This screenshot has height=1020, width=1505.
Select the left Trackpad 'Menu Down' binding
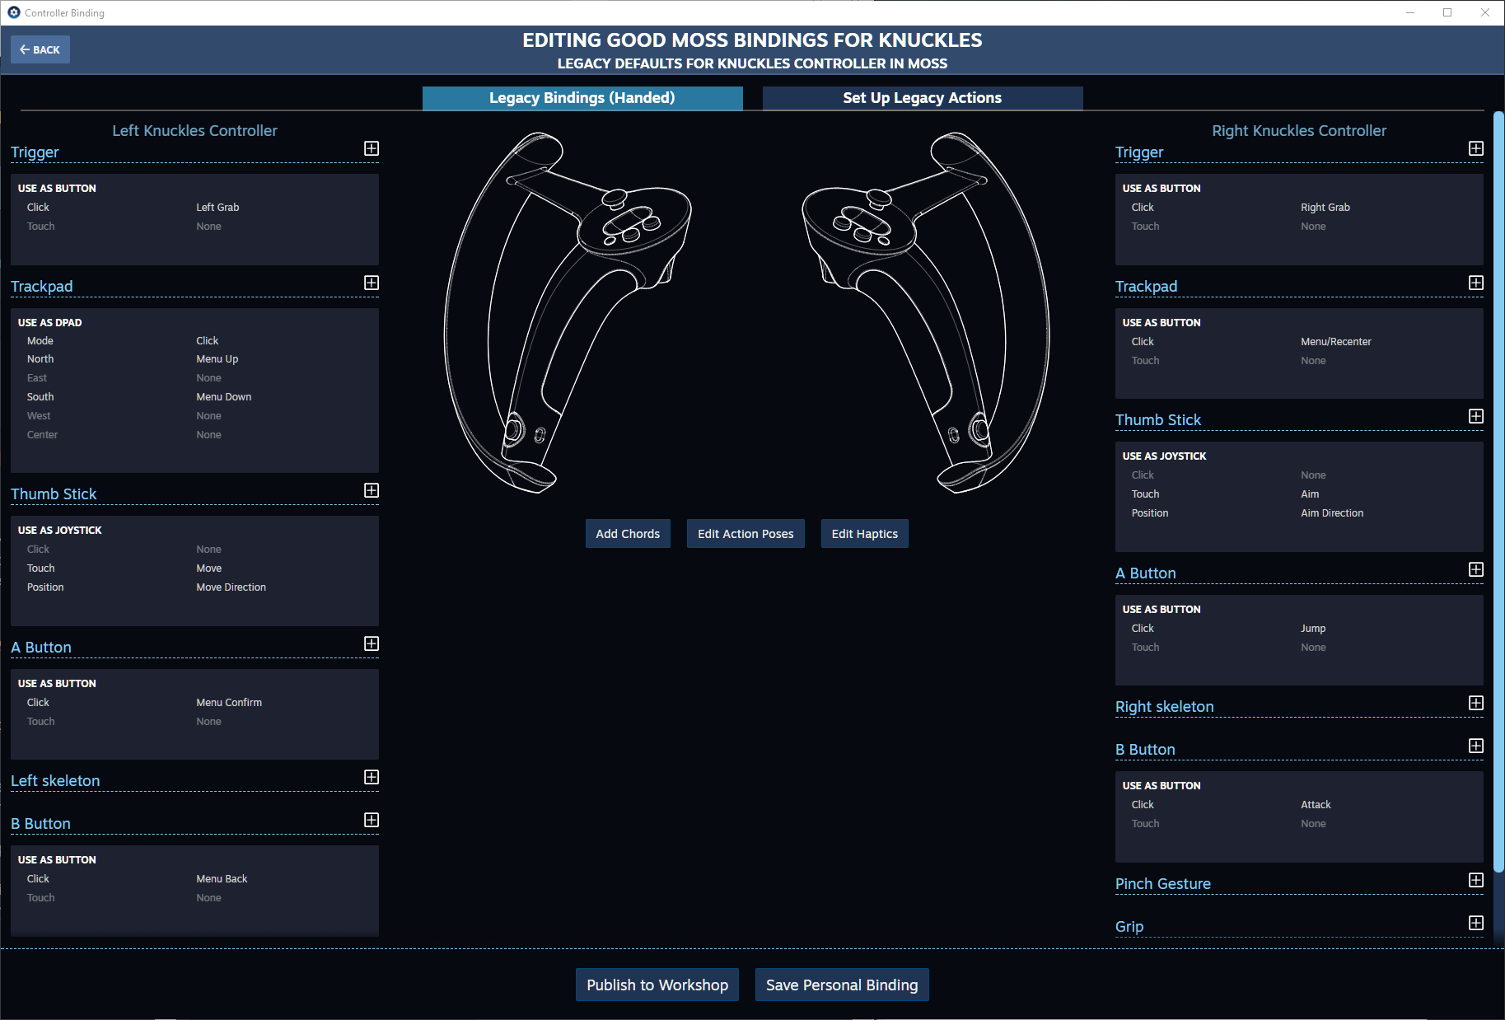224,397
